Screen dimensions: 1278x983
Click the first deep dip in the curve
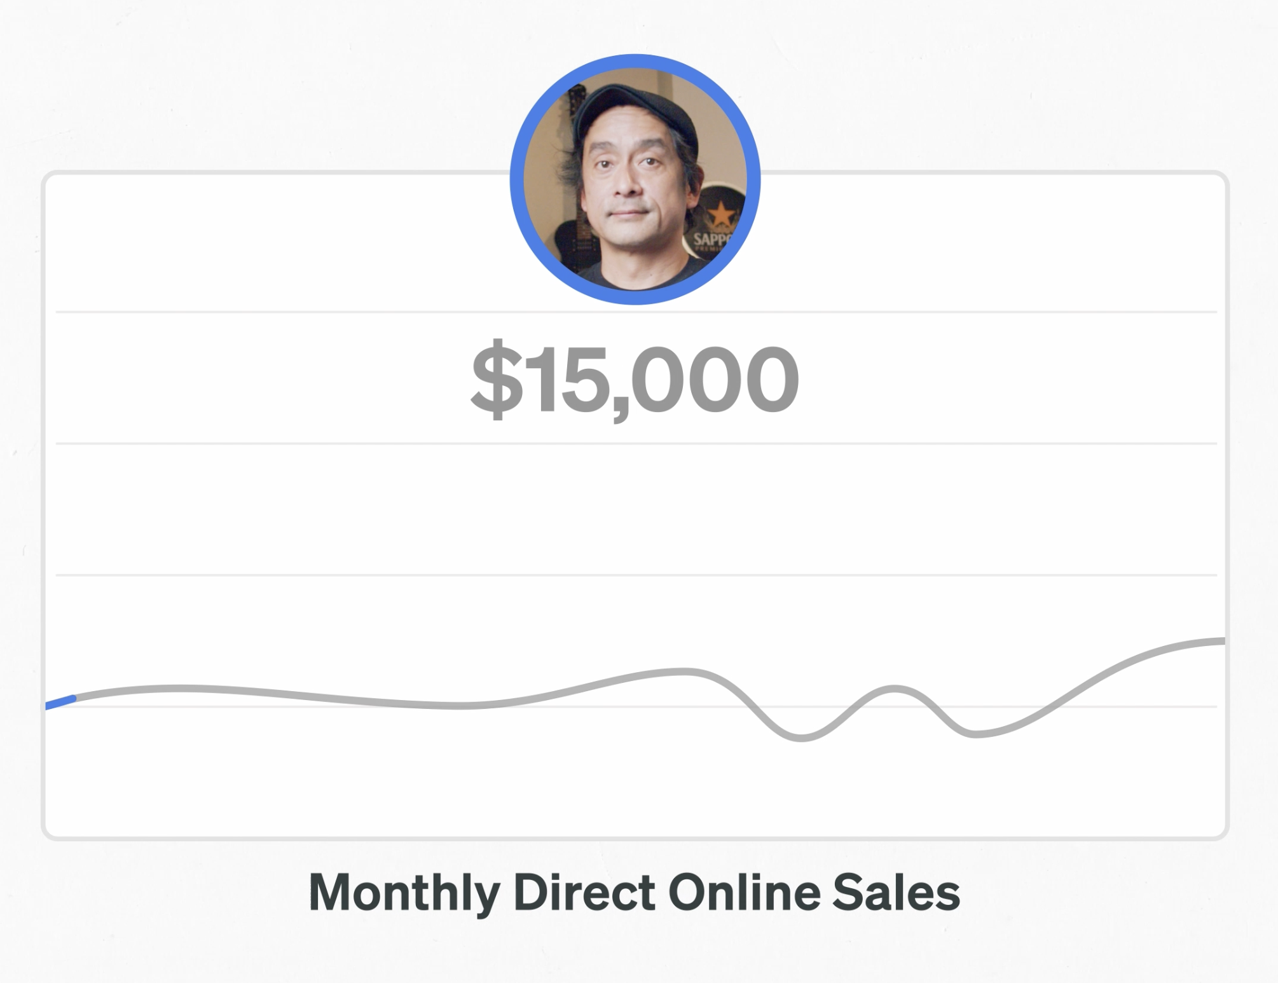click(x=800, y=737)
